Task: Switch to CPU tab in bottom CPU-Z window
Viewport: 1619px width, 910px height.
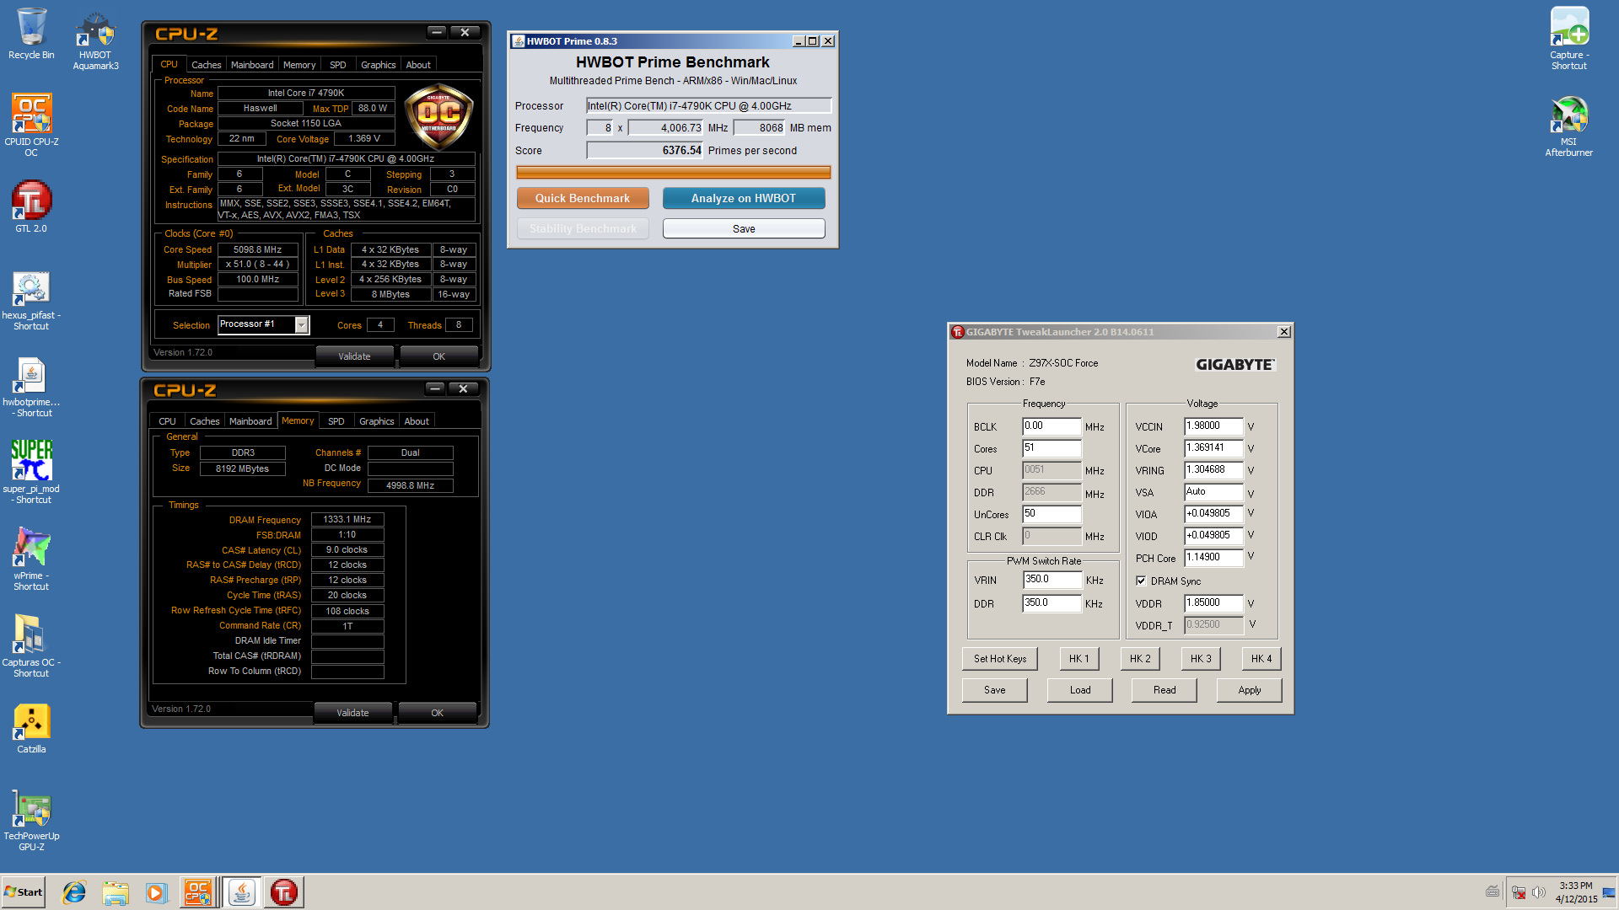Action: (x=167, y=421)
